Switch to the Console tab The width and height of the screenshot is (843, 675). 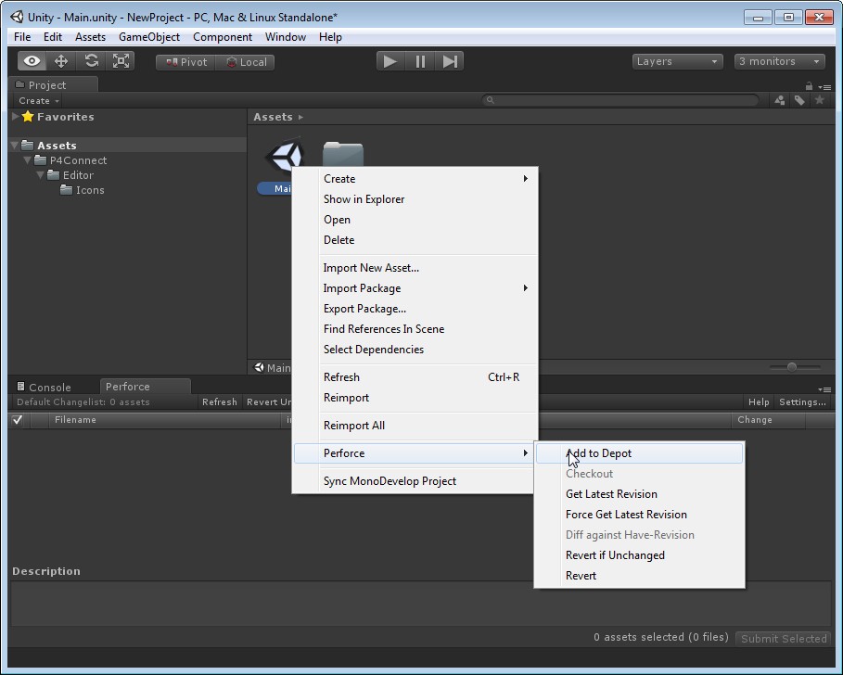(45, 387)
